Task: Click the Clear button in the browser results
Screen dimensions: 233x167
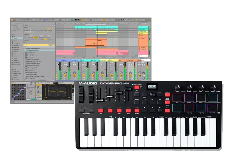Action: 50,45
